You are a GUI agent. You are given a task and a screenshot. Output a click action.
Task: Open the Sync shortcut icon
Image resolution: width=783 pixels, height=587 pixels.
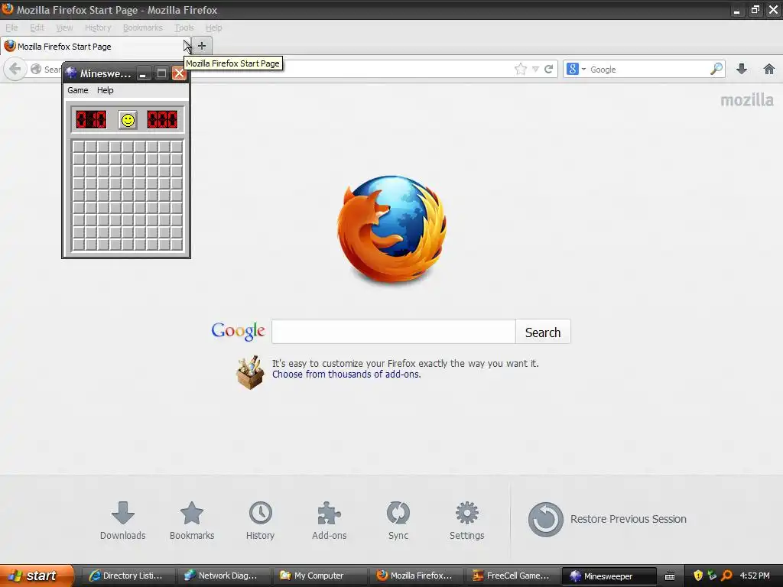[398, 521]
